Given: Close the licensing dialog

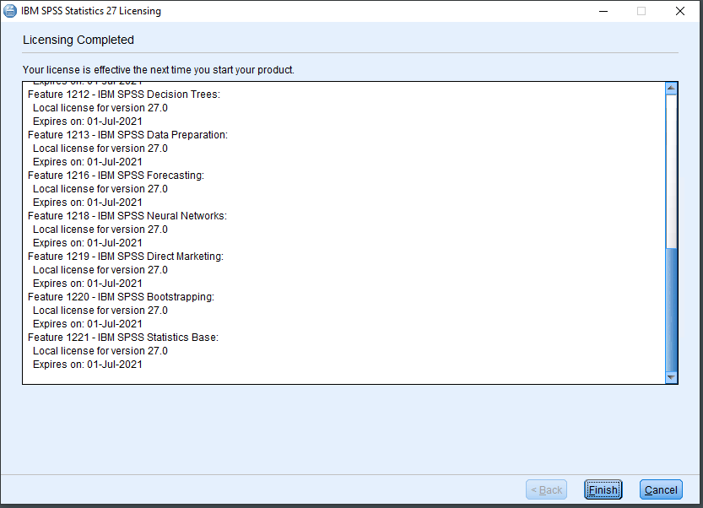Looking at the screenshot, I should coord(680,10).
